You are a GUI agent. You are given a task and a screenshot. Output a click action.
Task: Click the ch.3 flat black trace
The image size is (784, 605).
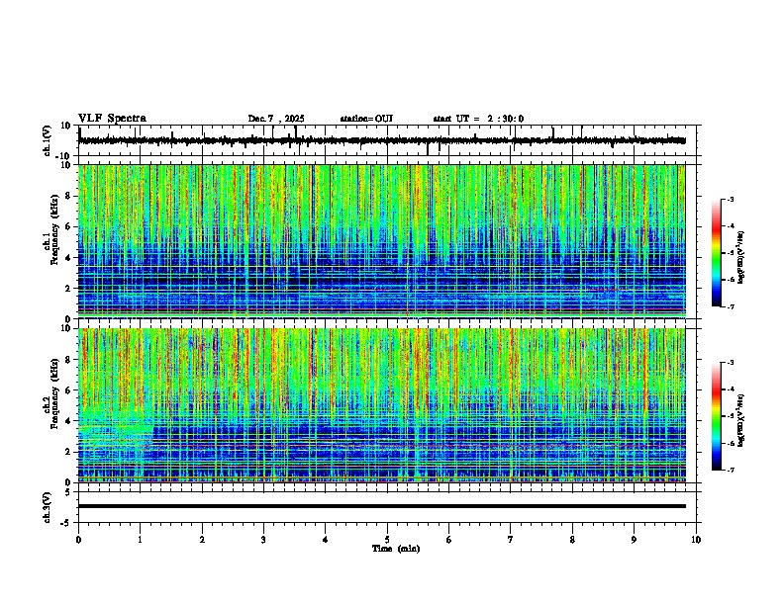[382, 506]
